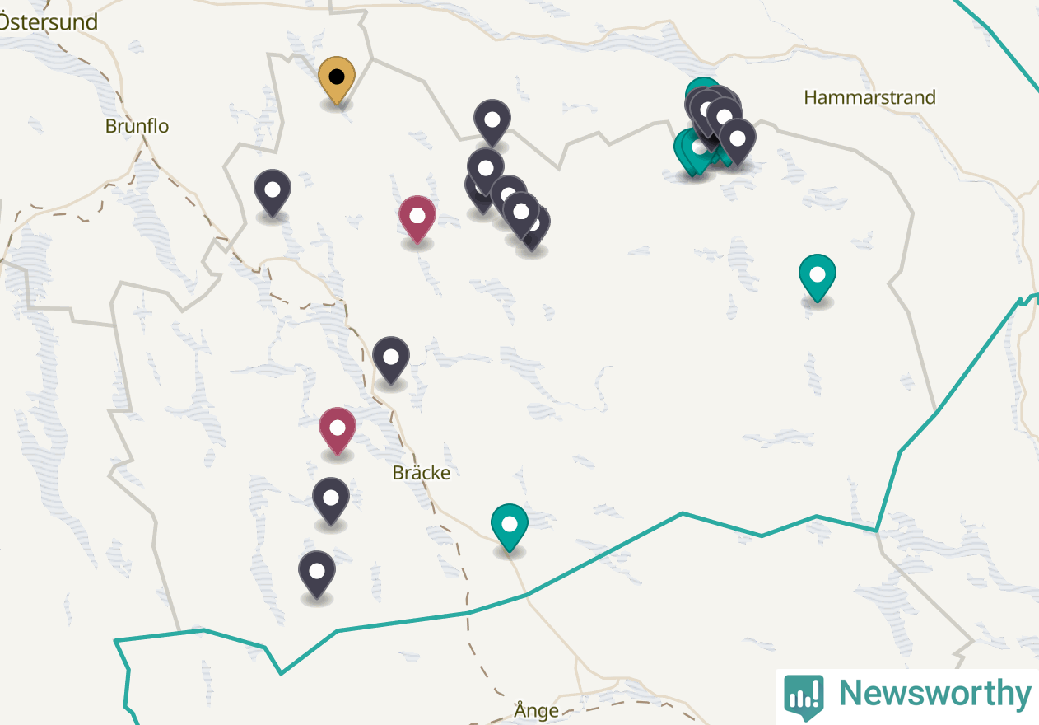This screenshot has height=725, width=1039.
Task: Select the teal marker southeast of Bräcke
Action: [510, 527]
